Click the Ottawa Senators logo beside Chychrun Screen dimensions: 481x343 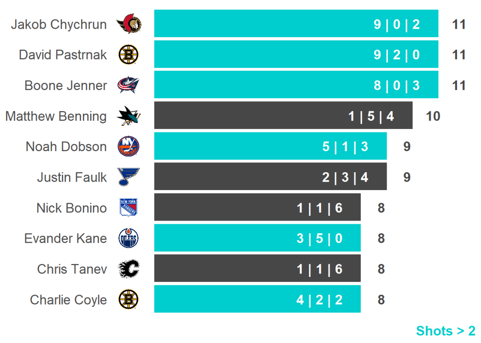(129, 24)
